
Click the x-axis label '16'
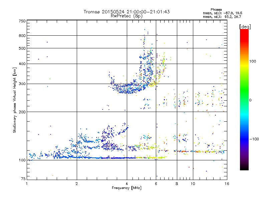tap(227, 184)
